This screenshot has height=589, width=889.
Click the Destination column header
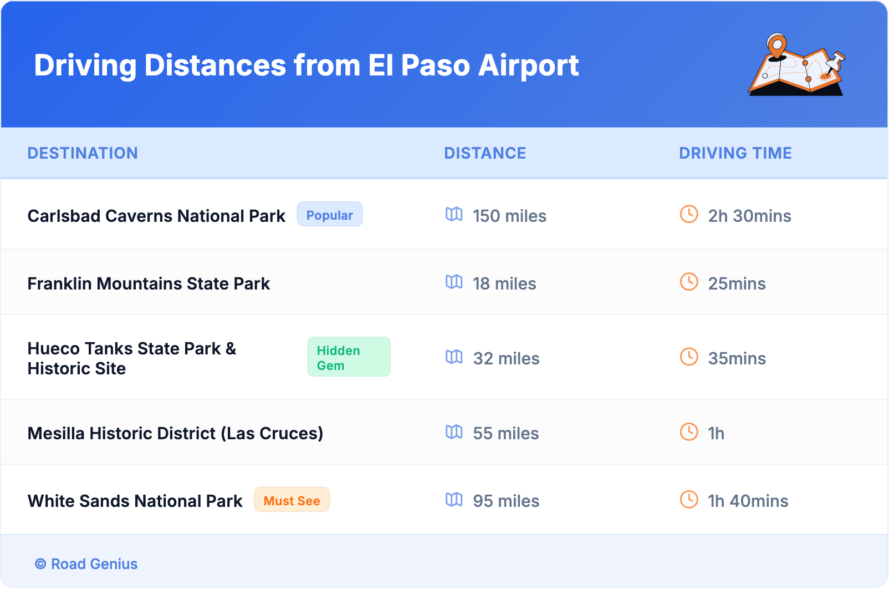coord(83,153)
